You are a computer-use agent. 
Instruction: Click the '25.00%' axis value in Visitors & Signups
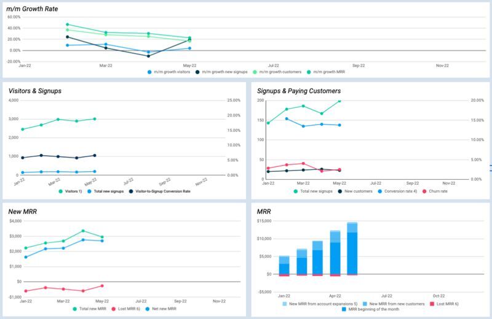pos(234,101)
